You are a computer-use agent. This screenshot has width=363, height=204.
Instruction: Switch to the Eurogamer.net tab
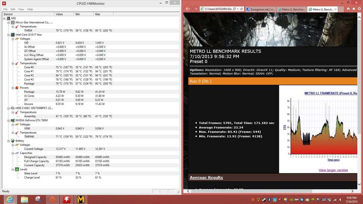[262, 9]
